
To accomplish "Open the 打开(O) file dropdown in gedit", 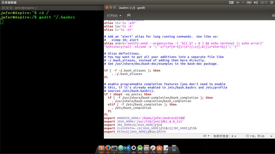I will pos(114,16).
